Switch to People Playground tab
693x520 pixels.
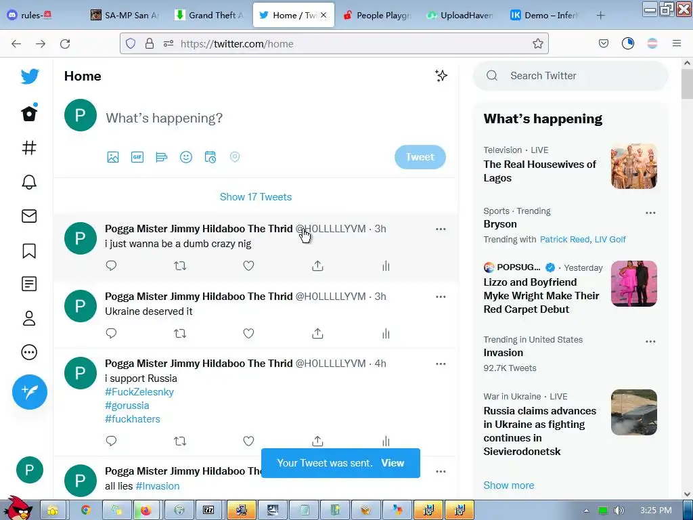377,15
